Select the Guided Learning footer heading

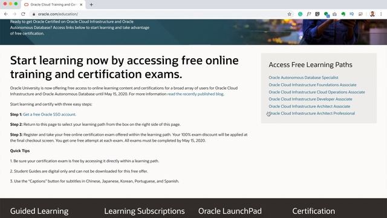(39, 211)
